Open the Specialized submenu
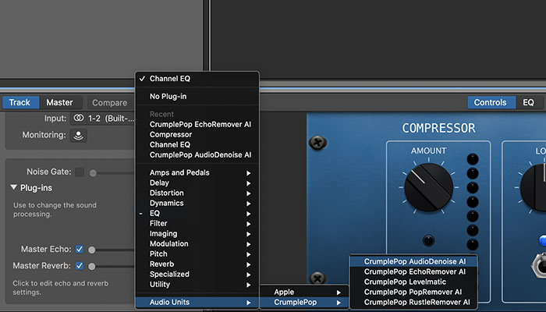This screenshot has width=546, height=312. tap(197, 274)
